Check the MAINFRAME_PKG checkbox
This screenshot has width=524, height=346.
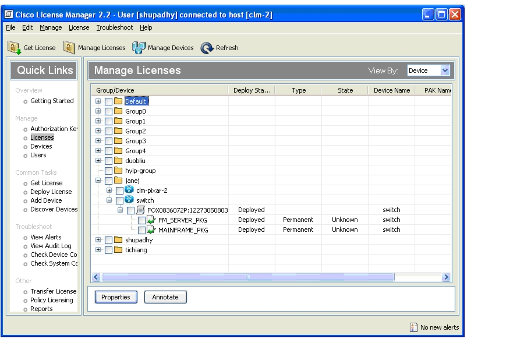click(x=141, y=230)
